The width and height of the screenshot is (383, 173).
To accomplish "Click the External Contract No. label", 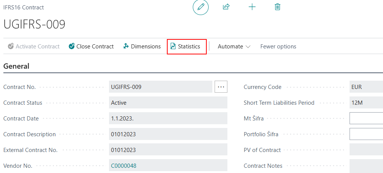I will click(x=30, y=150).
